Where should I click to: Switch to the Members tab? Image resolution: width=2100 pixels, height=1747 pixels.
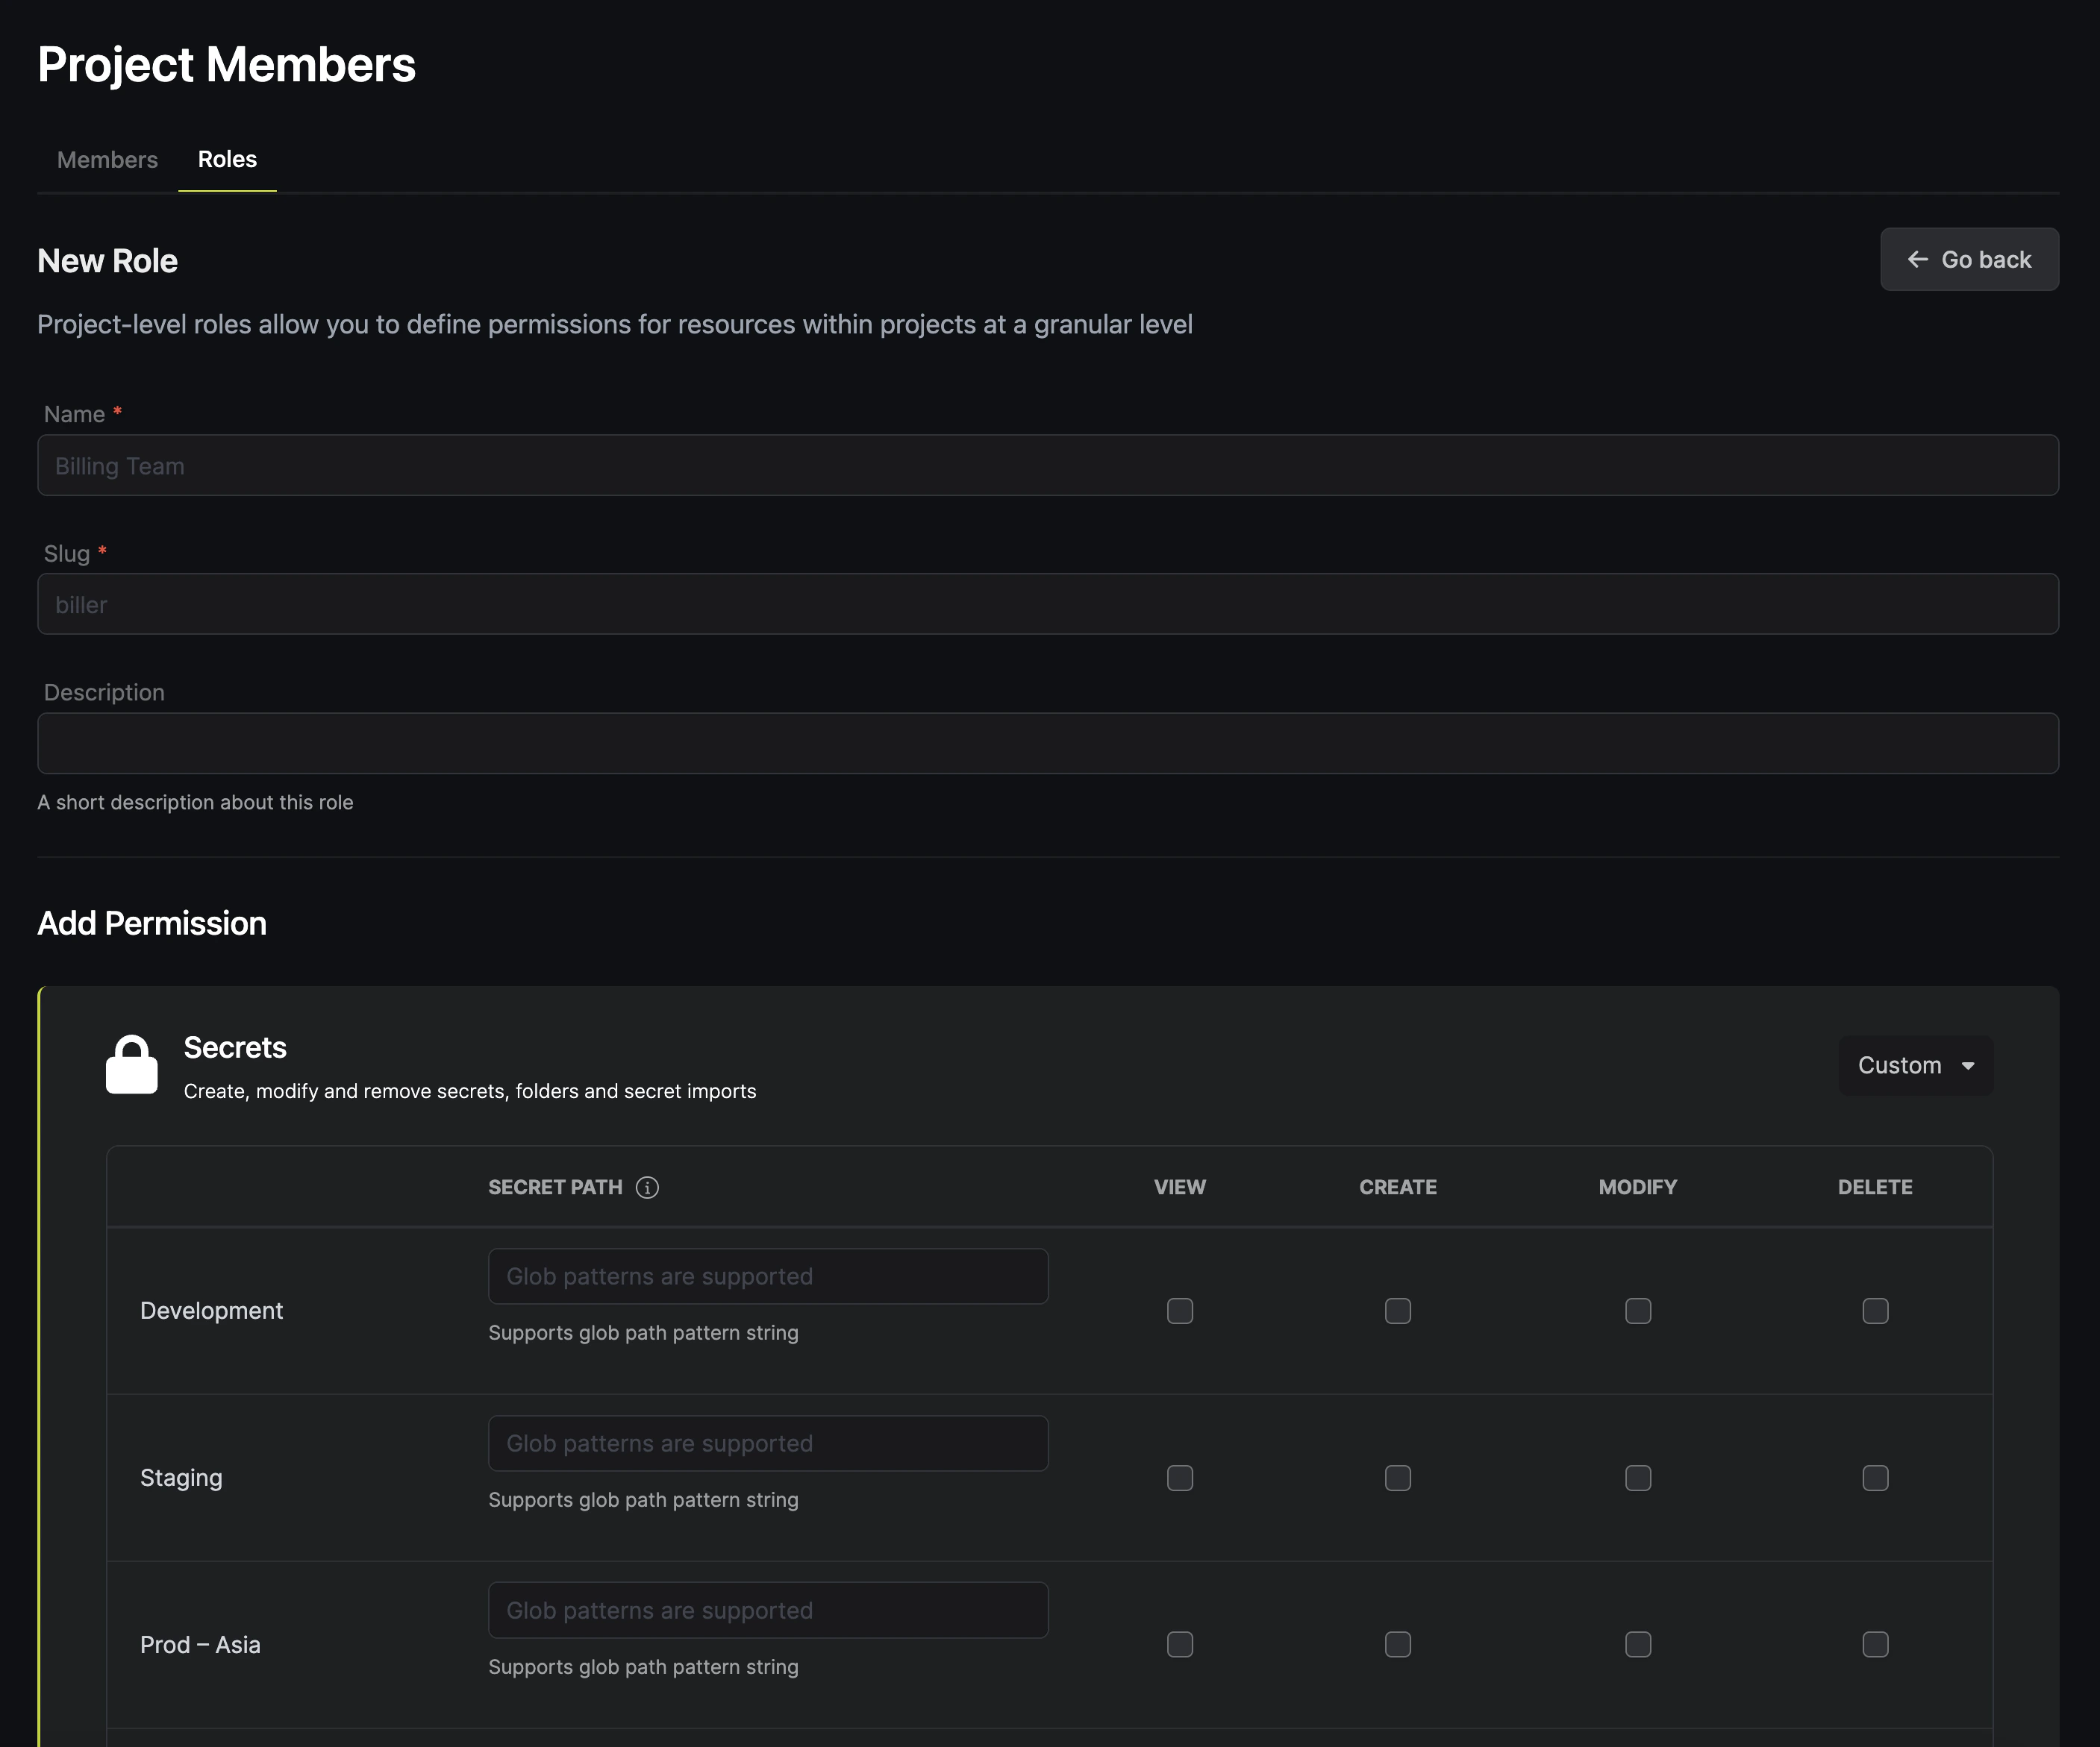(x=108, y=160)
